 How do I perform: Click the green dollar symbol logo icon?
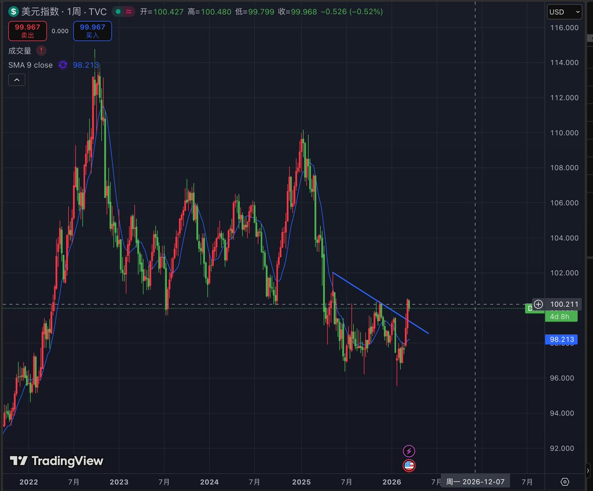(13, 11)
